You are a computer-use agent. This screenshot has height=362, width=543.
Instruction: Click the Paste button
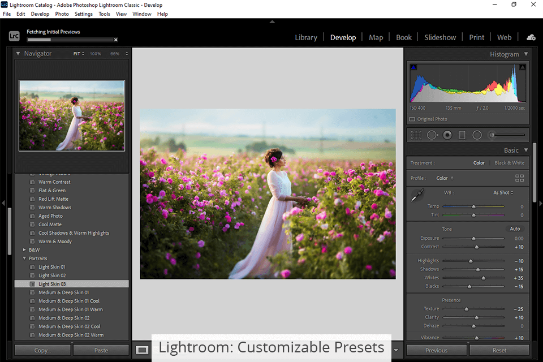point(101,350)
